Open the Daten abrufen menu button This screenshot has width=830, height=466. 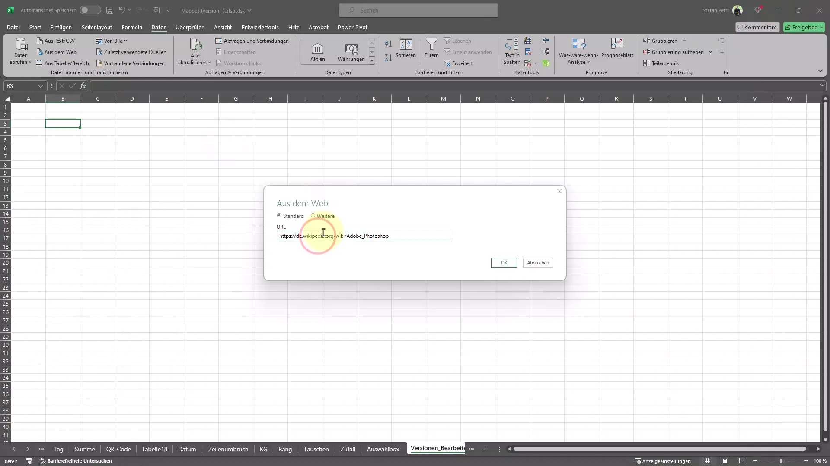point(21,51)
